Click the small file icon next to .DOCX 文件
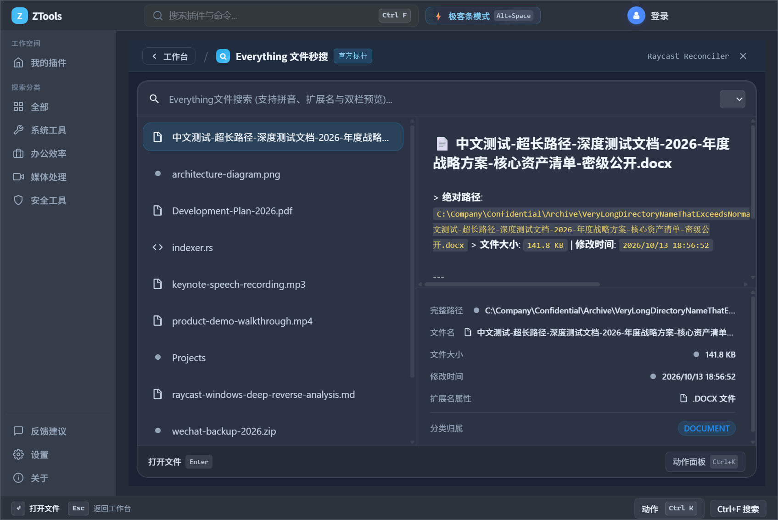Viewport: 778px width, 520px height. [683, 398]
